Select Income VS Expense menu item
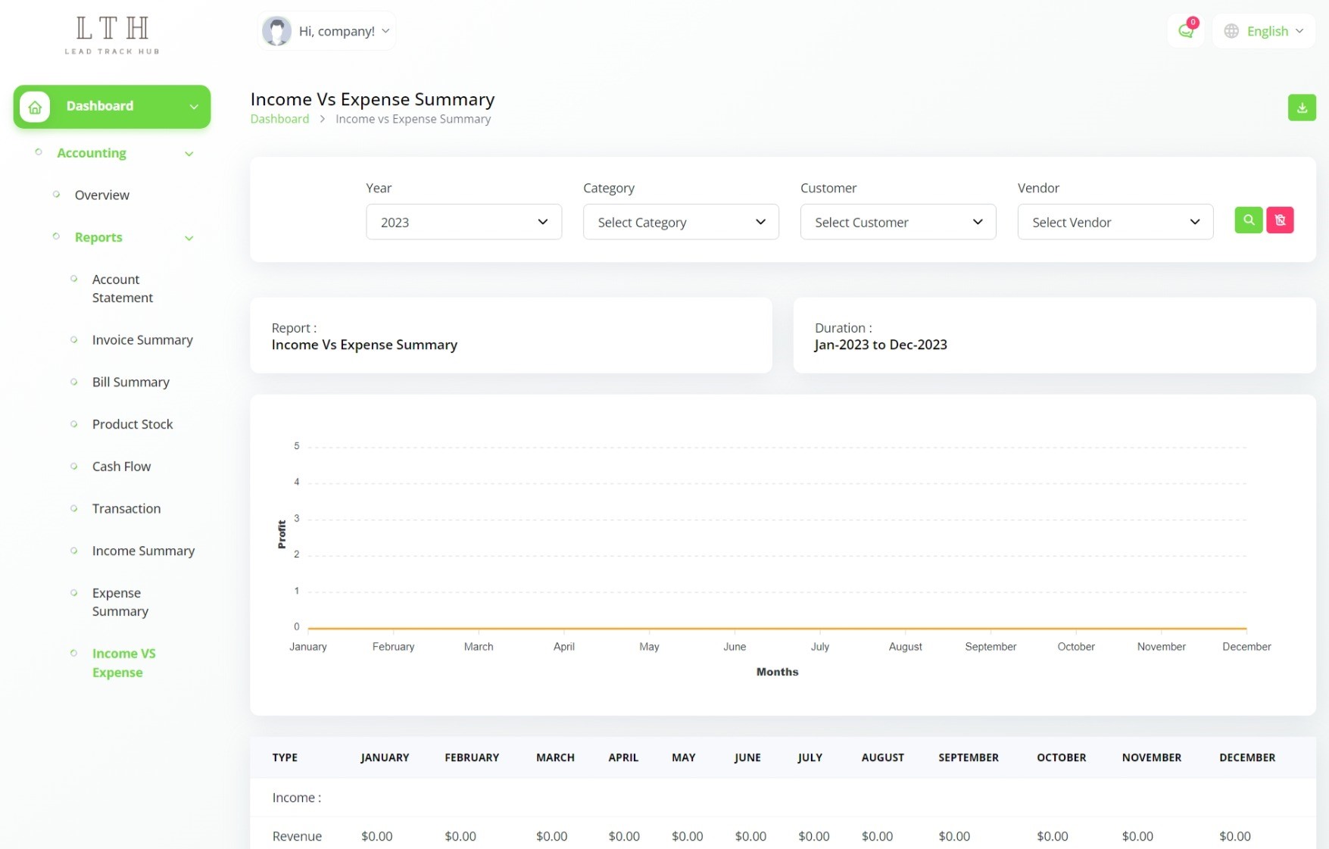1329x849 pixels. click(124, 663)
